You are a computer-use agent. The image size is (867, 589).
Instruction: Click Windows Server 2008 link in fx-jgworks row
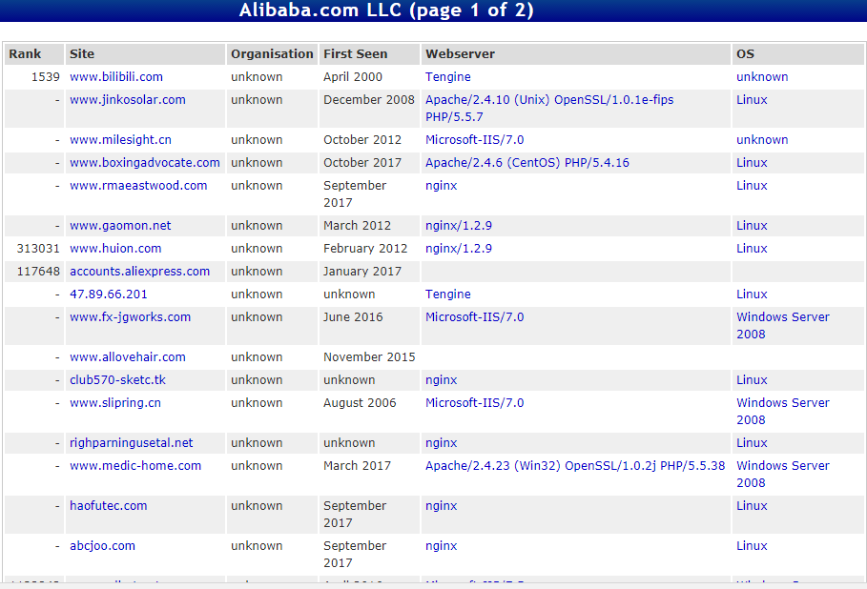coord(783,325)
